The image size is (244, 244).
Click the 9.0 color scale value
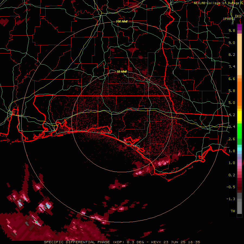pyautogui.click(x=232, y=43)
